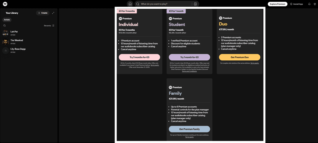Go to Home via house icon

(x=130, y=4)
